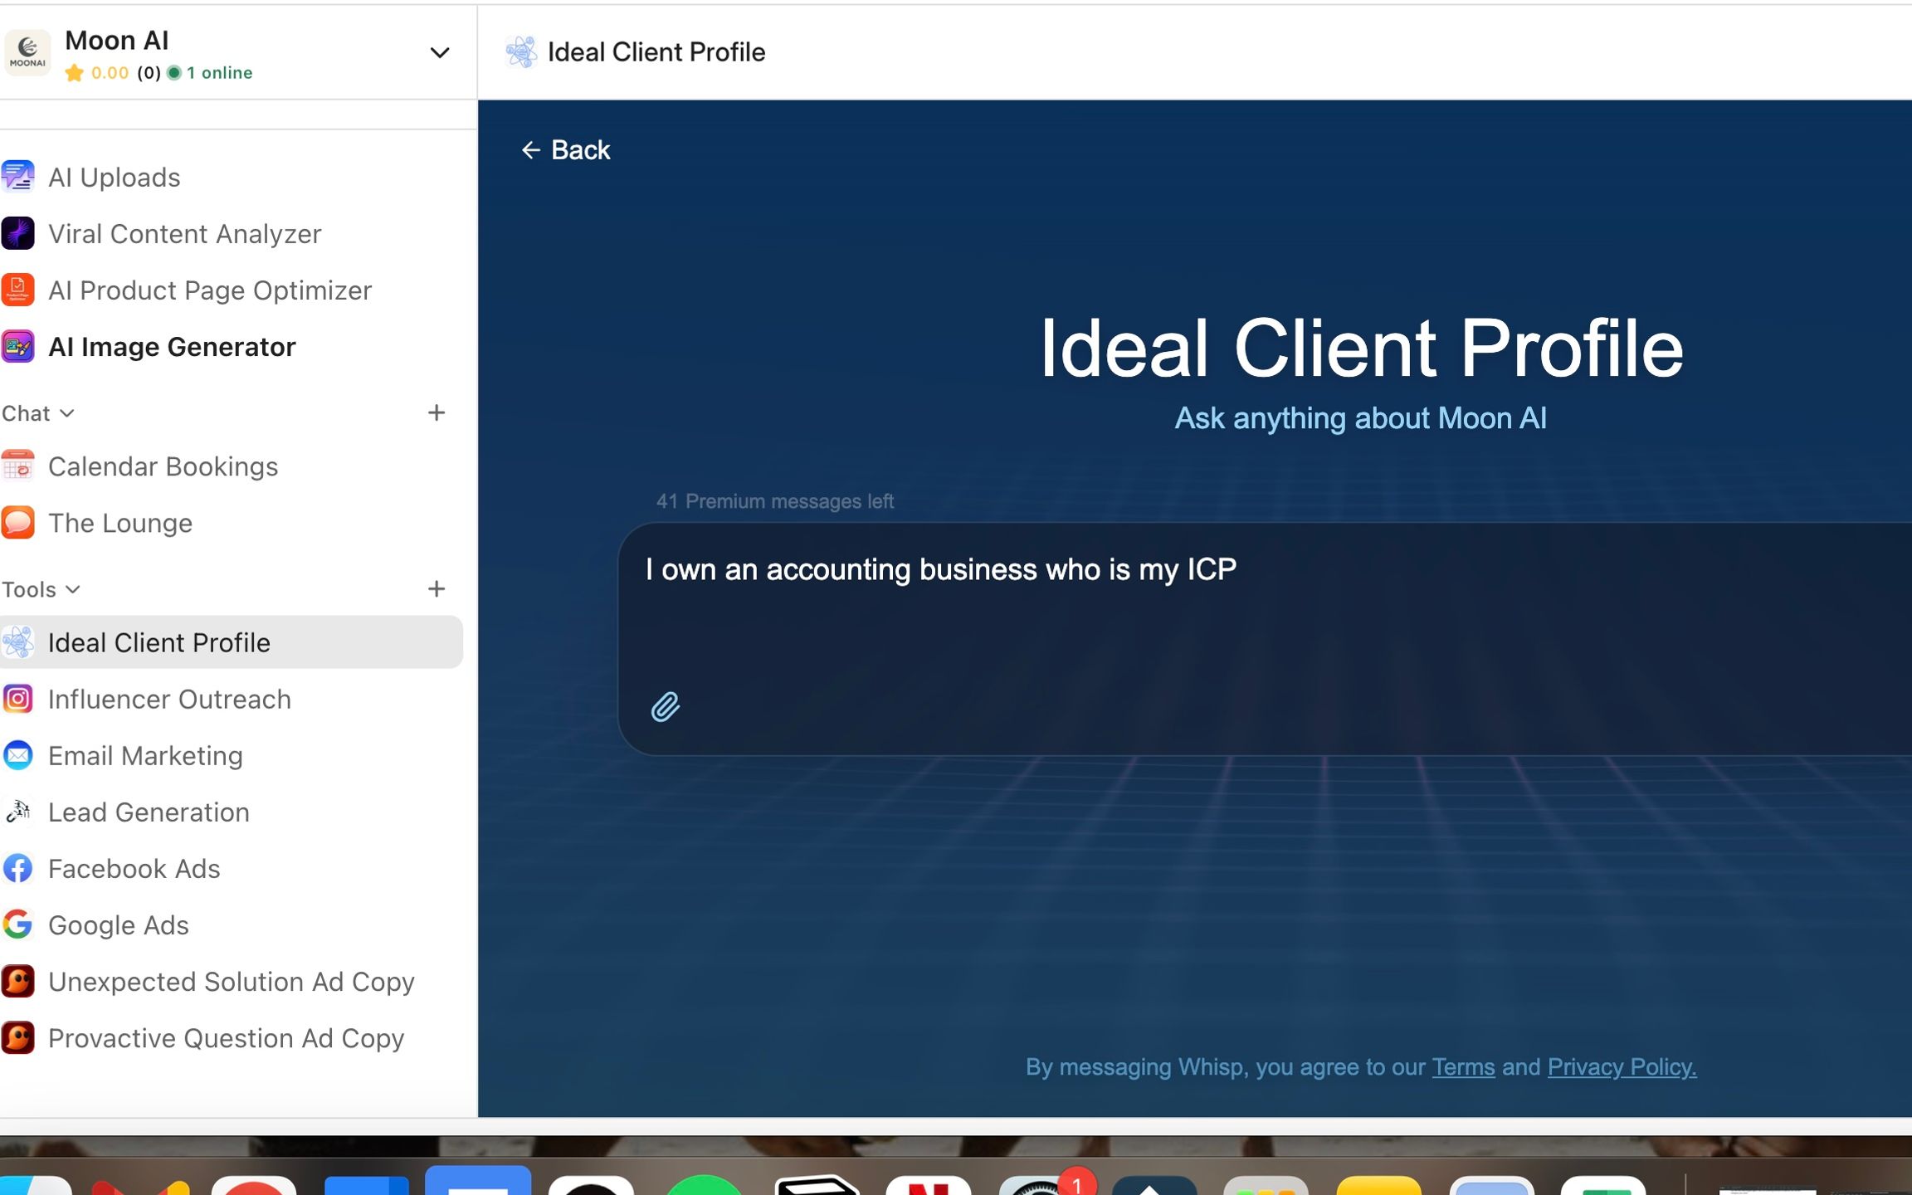This screenshot has height=1195, width=1912.
Task: Expand the Moon AI workspace dropdown chevron
Action: pos(439,53)
